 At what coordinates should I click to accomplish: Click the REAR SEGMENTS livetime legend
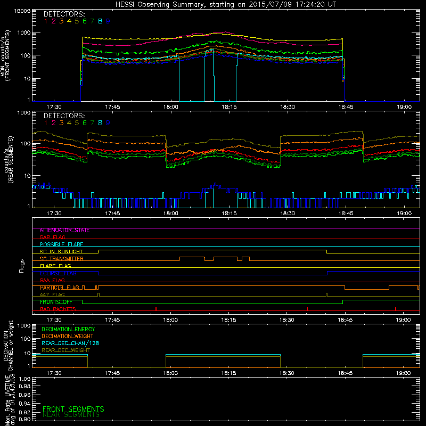pyautogui.click(x=71, y=415)
